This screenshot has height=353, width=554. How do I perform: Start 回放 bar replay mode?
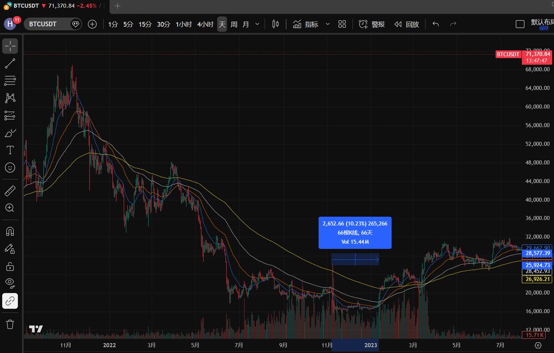pos(407,24)
